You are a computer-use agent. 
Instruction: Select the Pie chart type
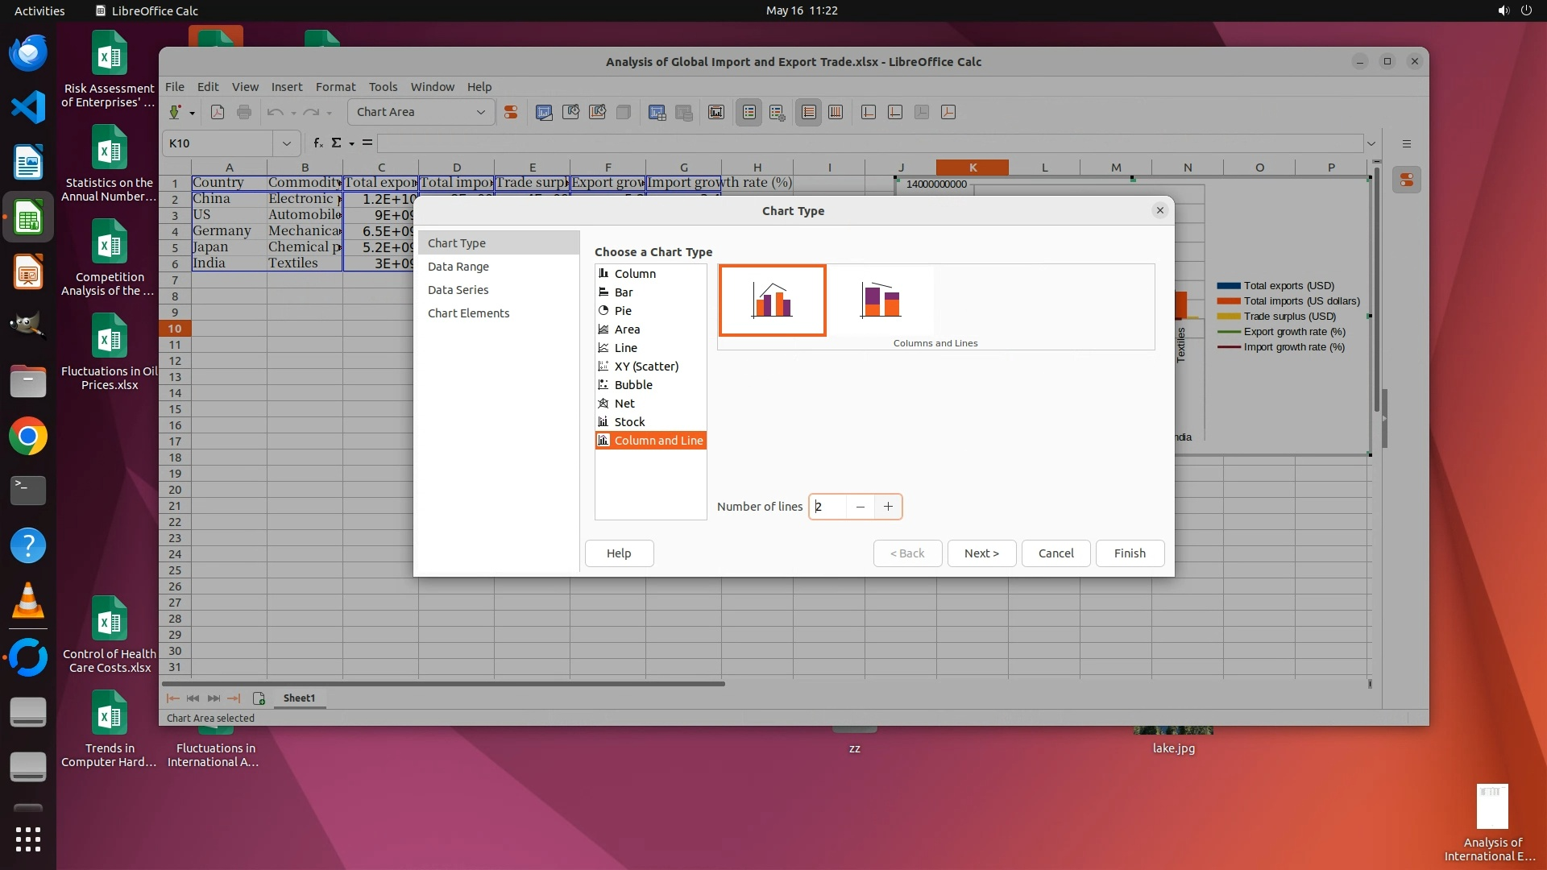click(623, 311)
